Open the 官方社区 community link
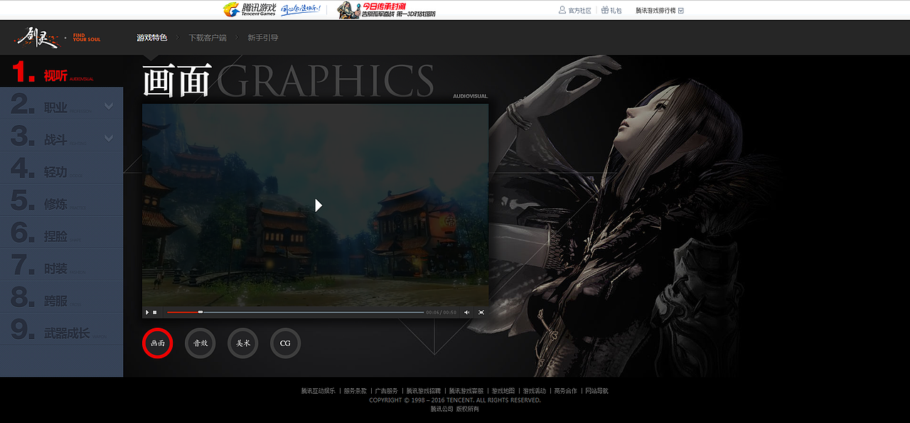 pos(575,11)
